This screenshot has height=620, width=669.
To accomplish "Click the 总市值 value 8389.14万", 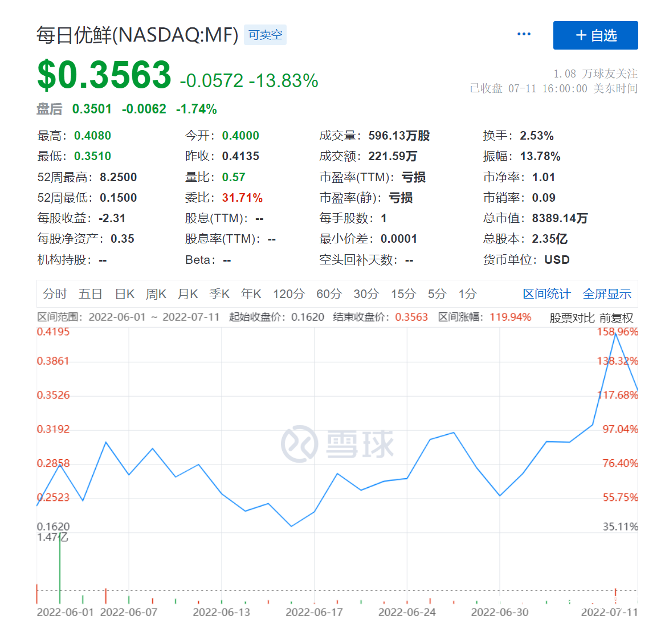I will [560, 218].
